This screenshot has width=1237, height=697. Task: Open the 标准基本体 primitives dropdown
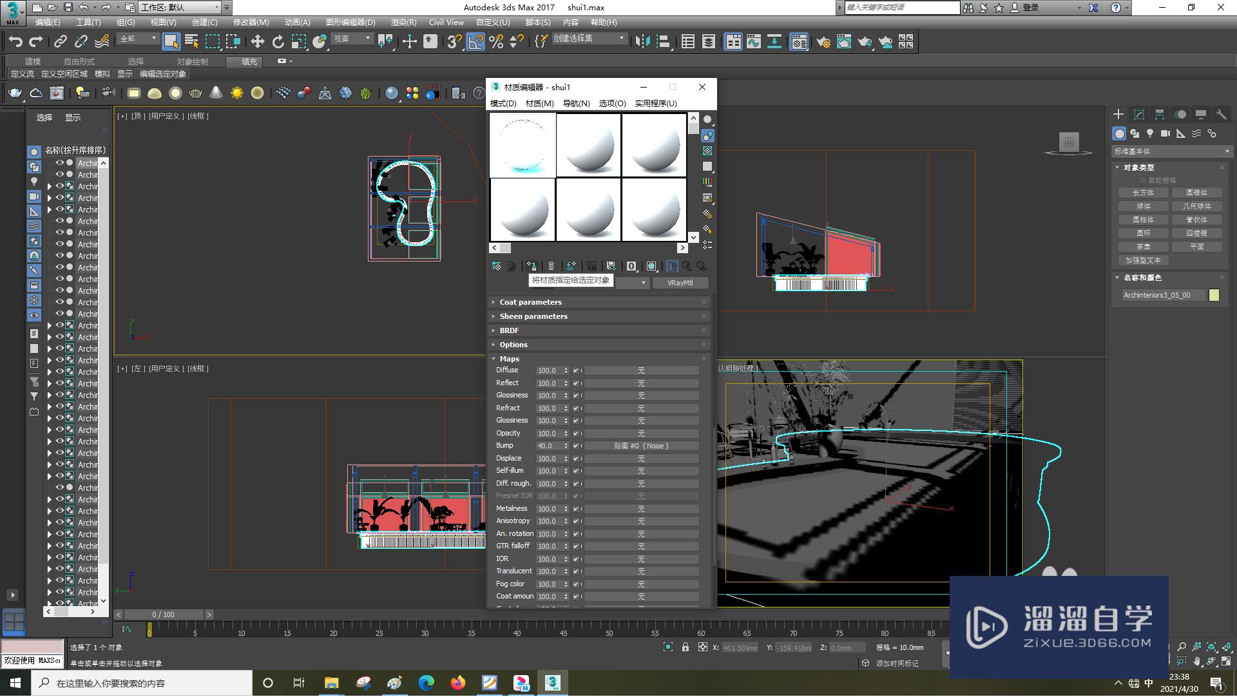1171,151
